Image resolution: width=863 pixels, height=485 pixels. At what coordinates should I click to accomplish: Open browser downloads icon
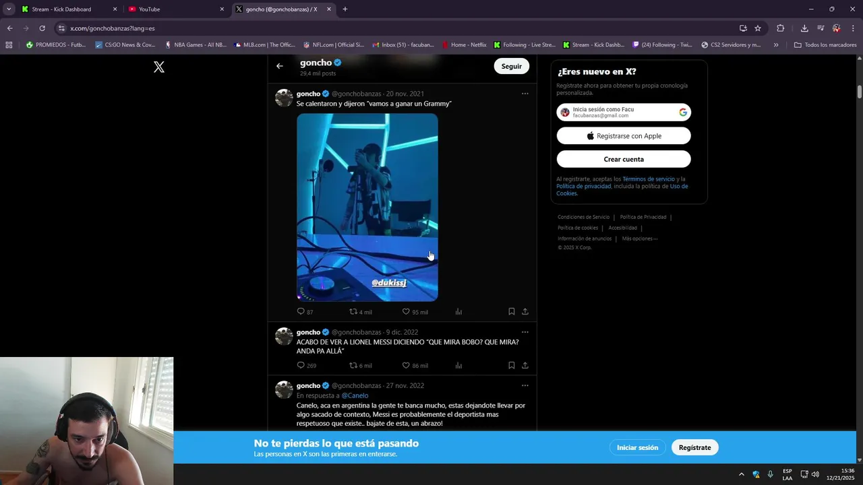804,28
